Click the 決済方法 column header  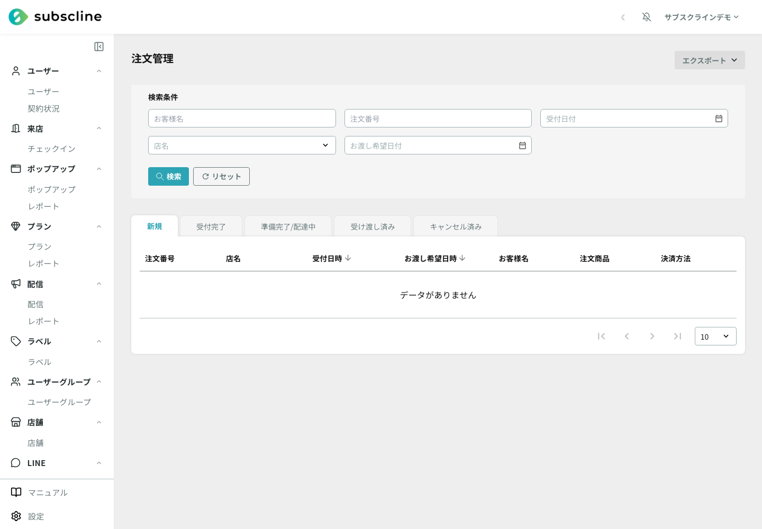[676, 259]
